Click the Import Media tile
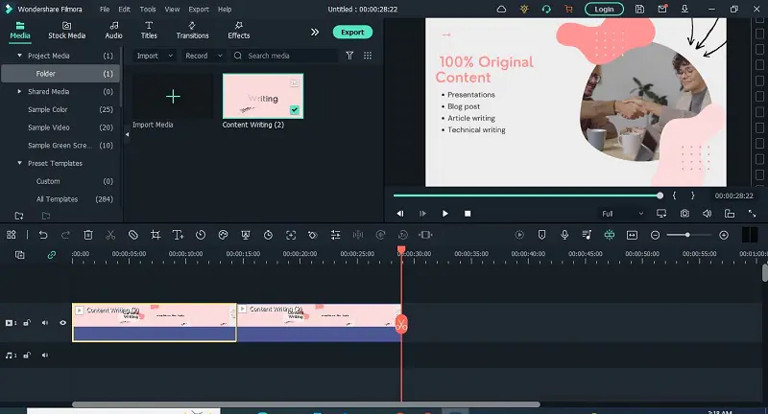768x414 pixels. click(x=173, y=96)
